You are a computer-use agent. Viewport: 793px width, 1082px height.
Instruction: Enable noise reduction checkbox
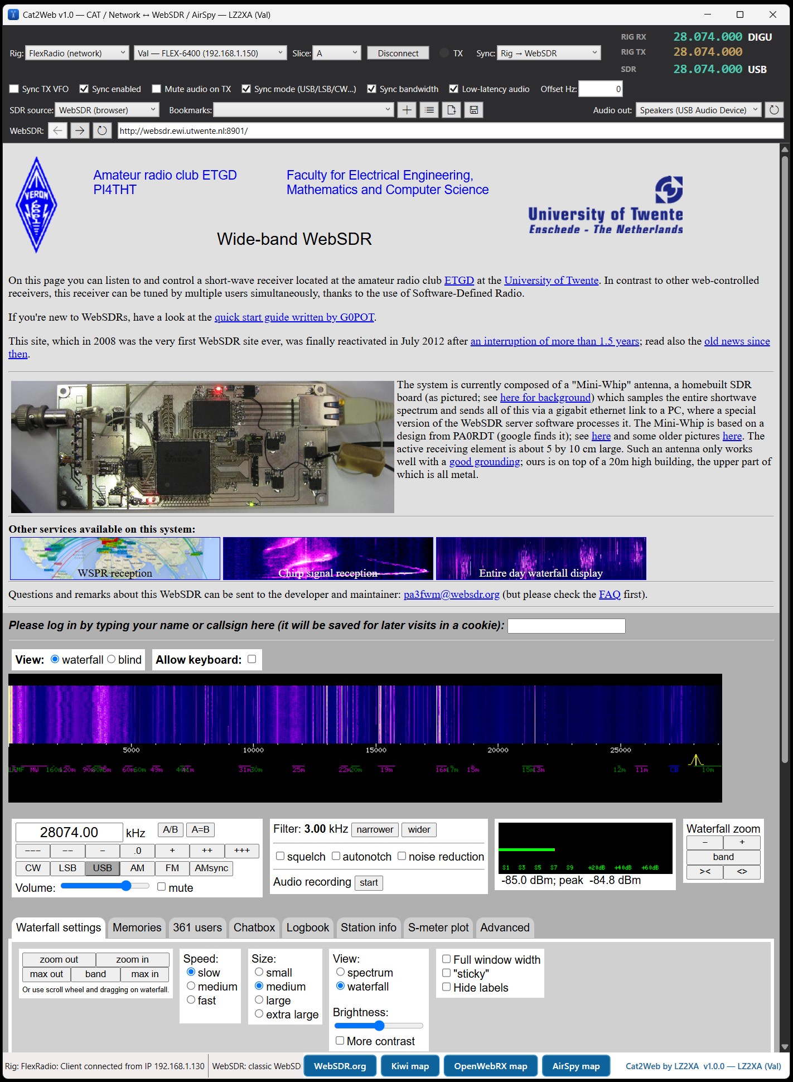pos(402,856)
